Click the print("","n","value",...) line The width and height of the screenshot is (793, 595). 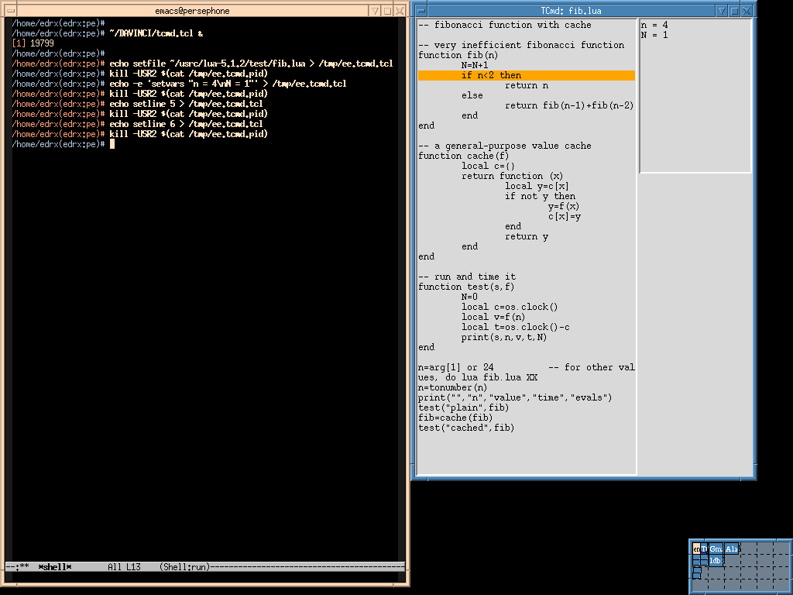click(515, 397)
